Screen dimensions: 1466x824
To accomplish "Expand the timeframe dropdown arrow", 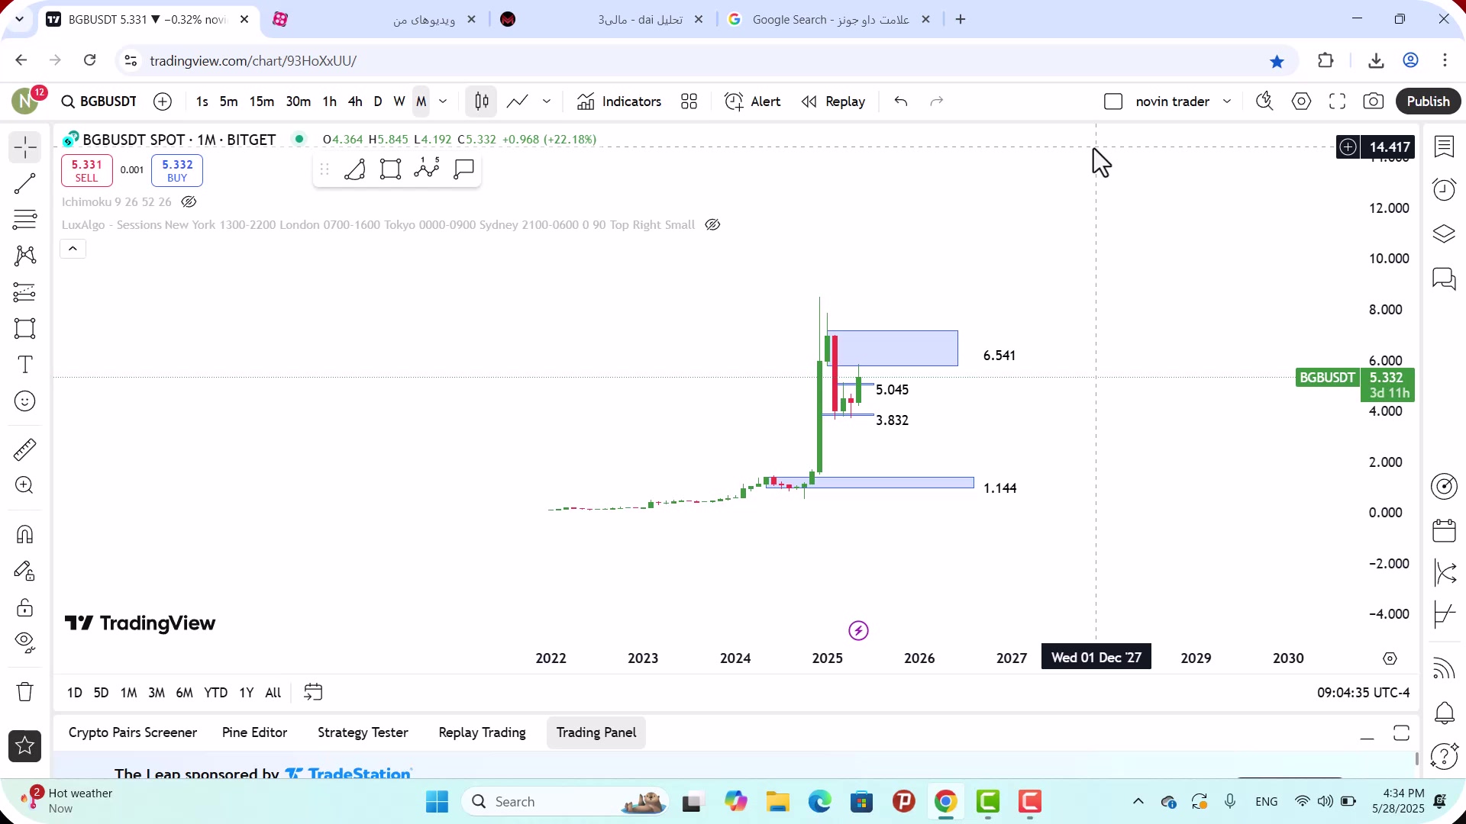I will 443,101.
